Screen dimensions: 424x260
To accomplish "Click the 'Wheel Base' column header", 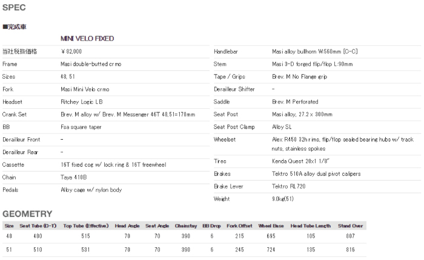I will click(271, 226).
